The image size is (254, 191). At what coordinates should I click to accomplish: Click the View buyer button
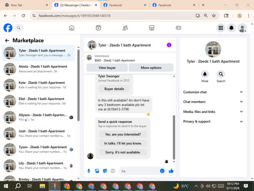pyautogui.click(x=107, y=68)
